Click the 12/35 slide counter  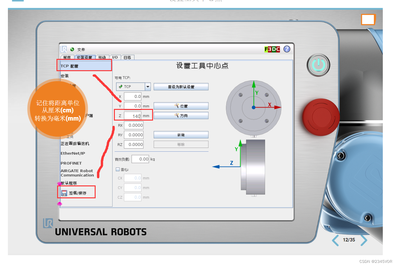click(349, 240)
